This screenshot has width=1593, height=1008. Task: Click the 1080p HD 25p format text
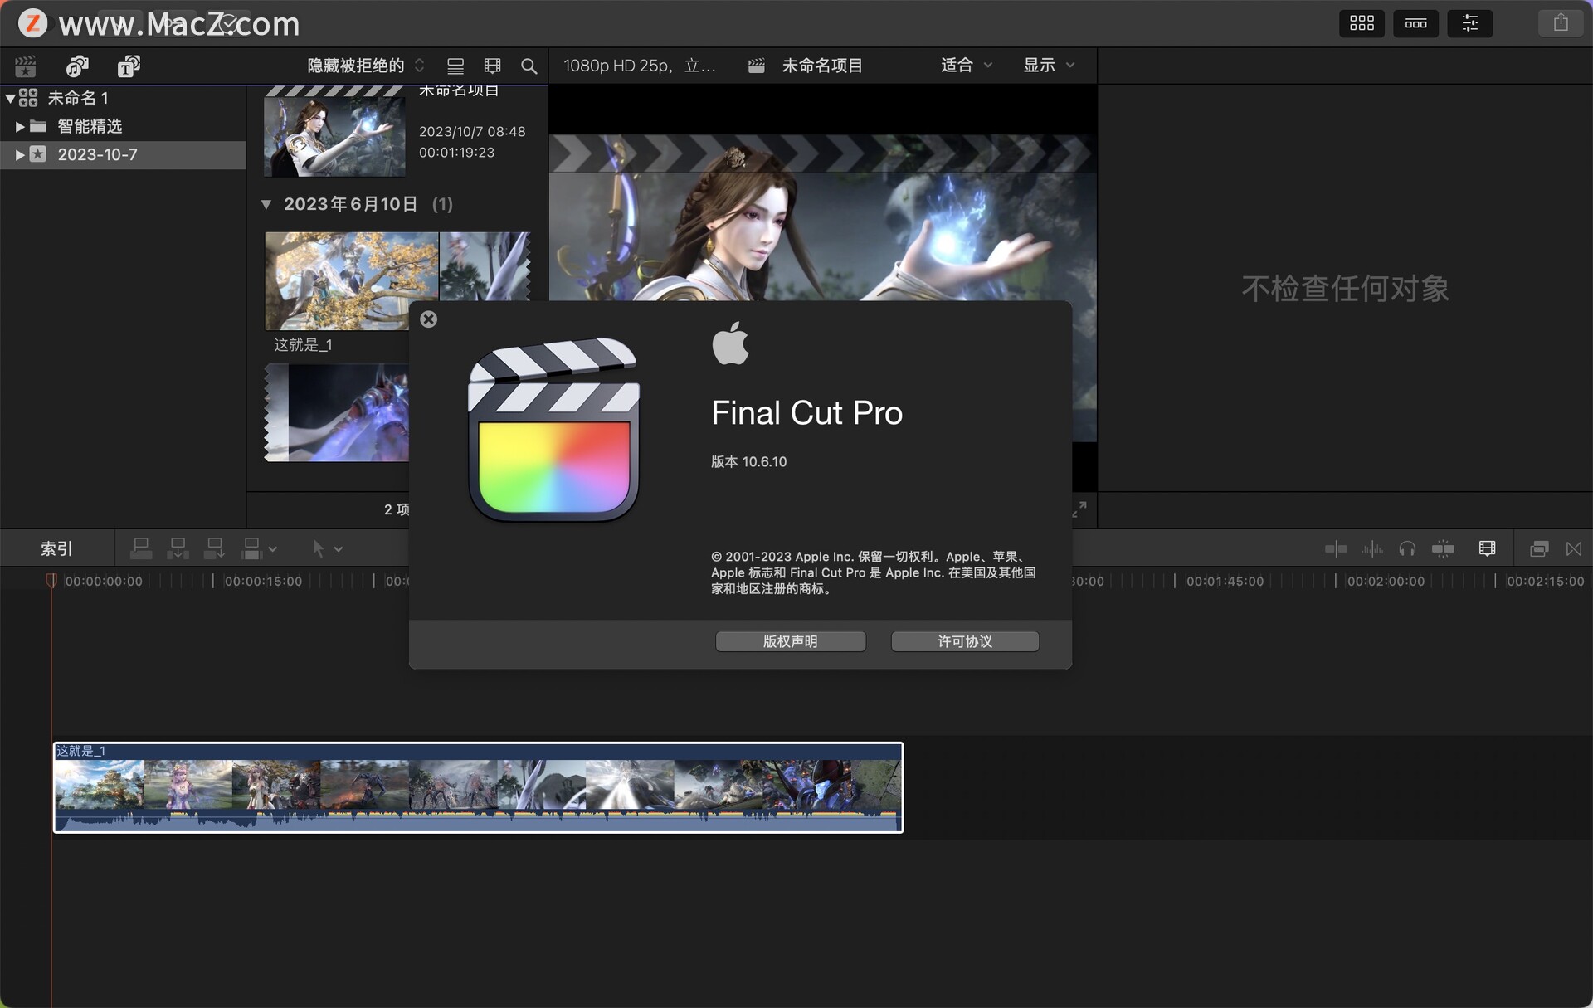(639, 66)
